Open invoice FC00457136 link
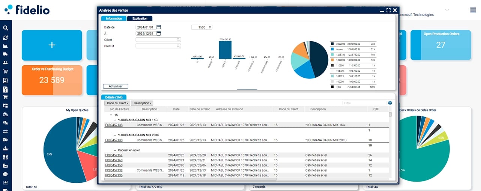Image resolution: width=481 pixels, height=191 pixels. pyautogui.click(x=114, y=175)
